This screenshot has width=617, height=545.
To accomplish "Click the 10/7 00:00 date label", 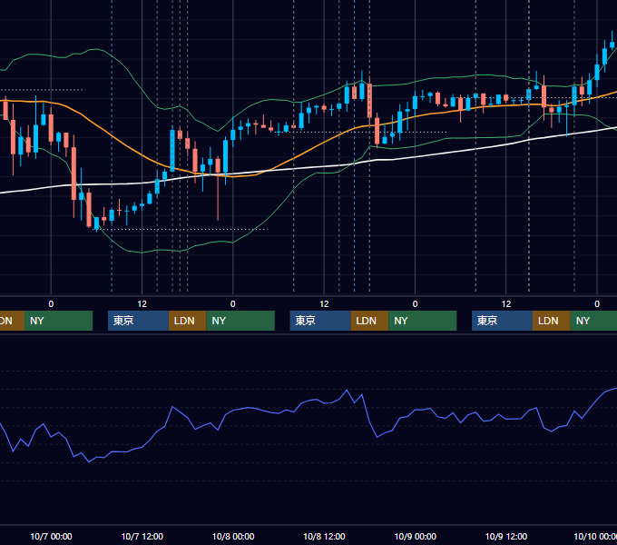I will click(51, 536).
